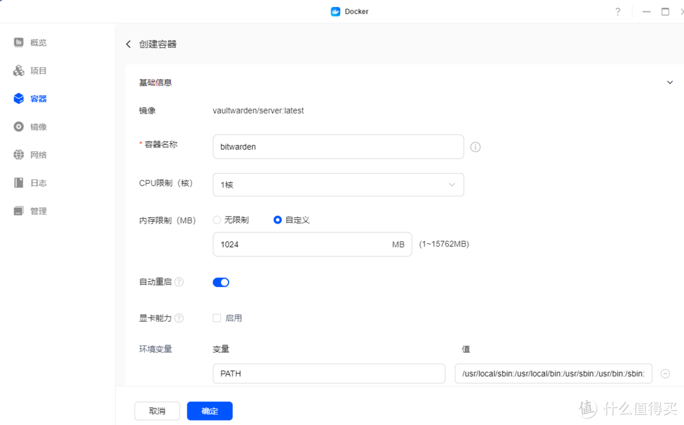This screenshot has height=425, width=684.
Task: Click the vaultwarden/server:latest image text
Action: pyautogui.click(x=258, y=110)
